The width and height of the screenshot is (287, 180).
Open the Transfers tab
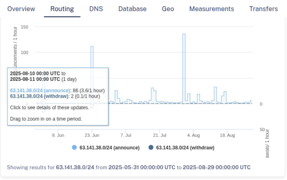point(264,9)
